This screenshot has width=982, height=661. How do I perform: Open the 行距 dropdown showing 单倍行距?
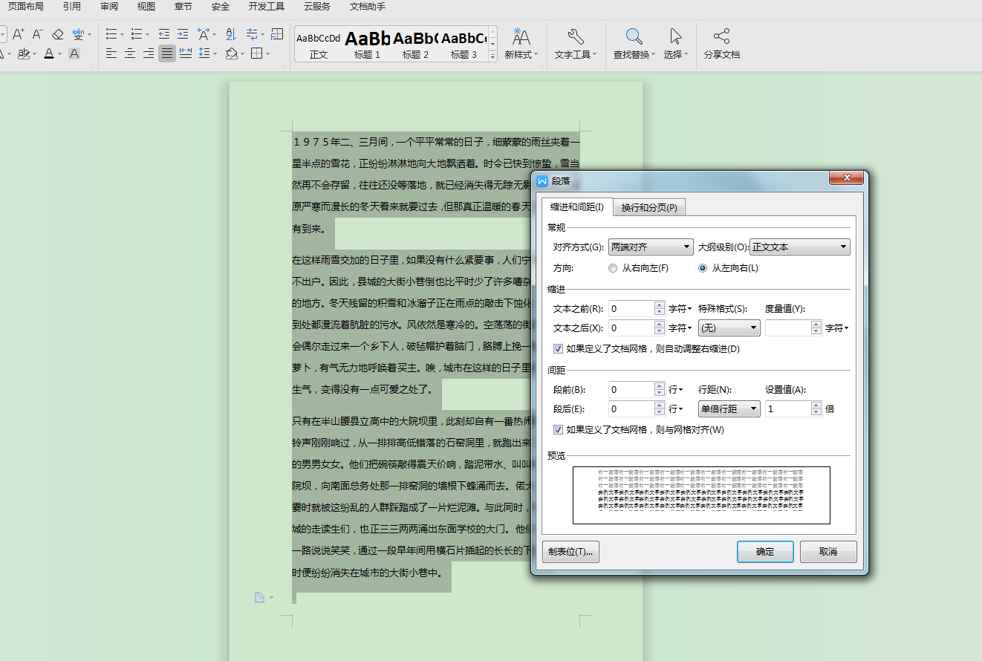click(729, 408)
